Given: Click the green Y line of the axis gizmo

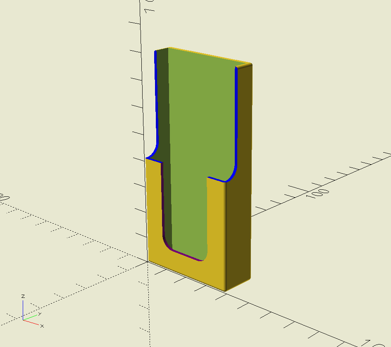Looking at the screenshot, I should [30, 317].
